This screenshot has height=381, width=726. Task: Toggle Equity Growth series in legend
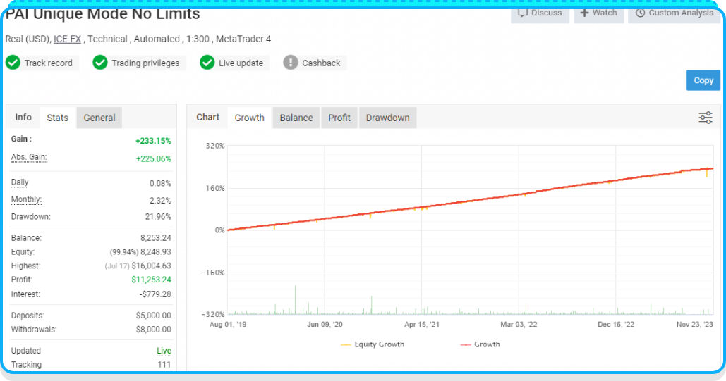pos(373,344)
